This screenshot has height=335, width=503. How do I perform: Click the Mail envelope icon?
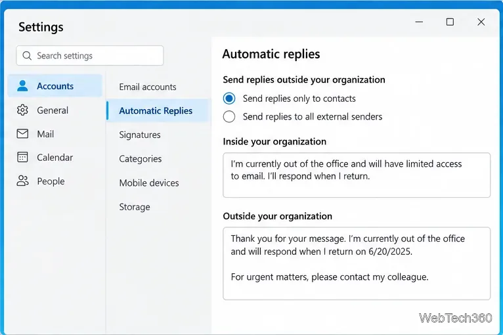tap(22, 133)
